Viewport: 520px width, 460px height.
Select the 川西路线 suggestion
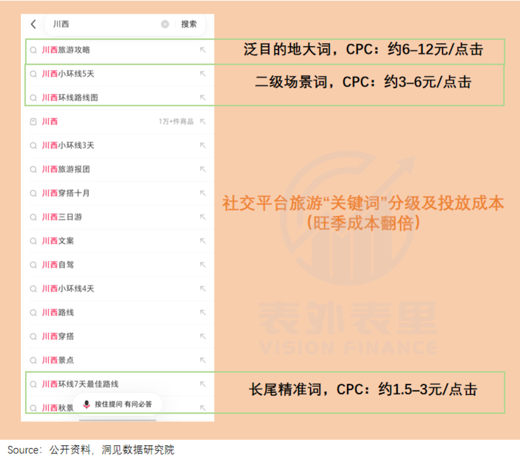[118, 313]
